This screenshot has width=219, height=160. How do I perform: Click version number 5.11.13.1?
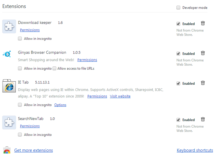[42, 82]
